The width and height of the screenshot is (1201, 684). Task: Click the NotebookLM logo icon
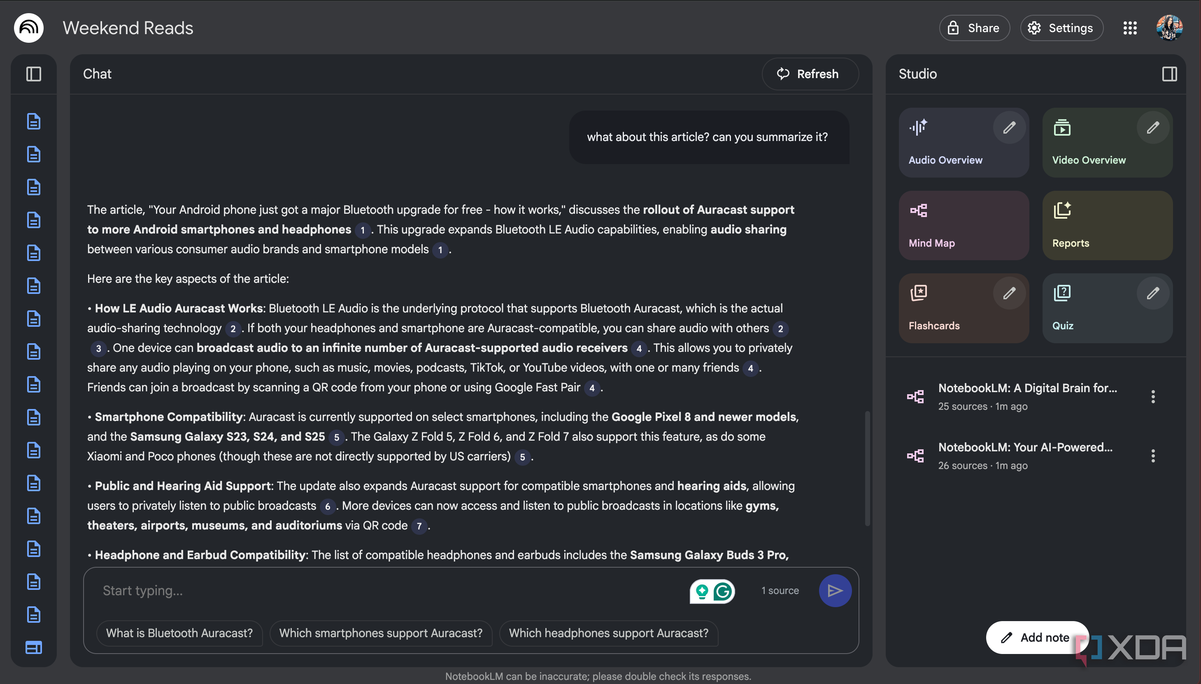(x=29, y=28)
